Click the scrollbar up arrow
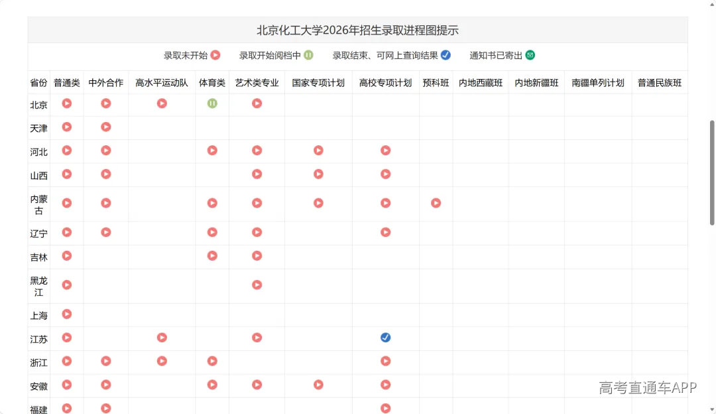 [712, 4]
